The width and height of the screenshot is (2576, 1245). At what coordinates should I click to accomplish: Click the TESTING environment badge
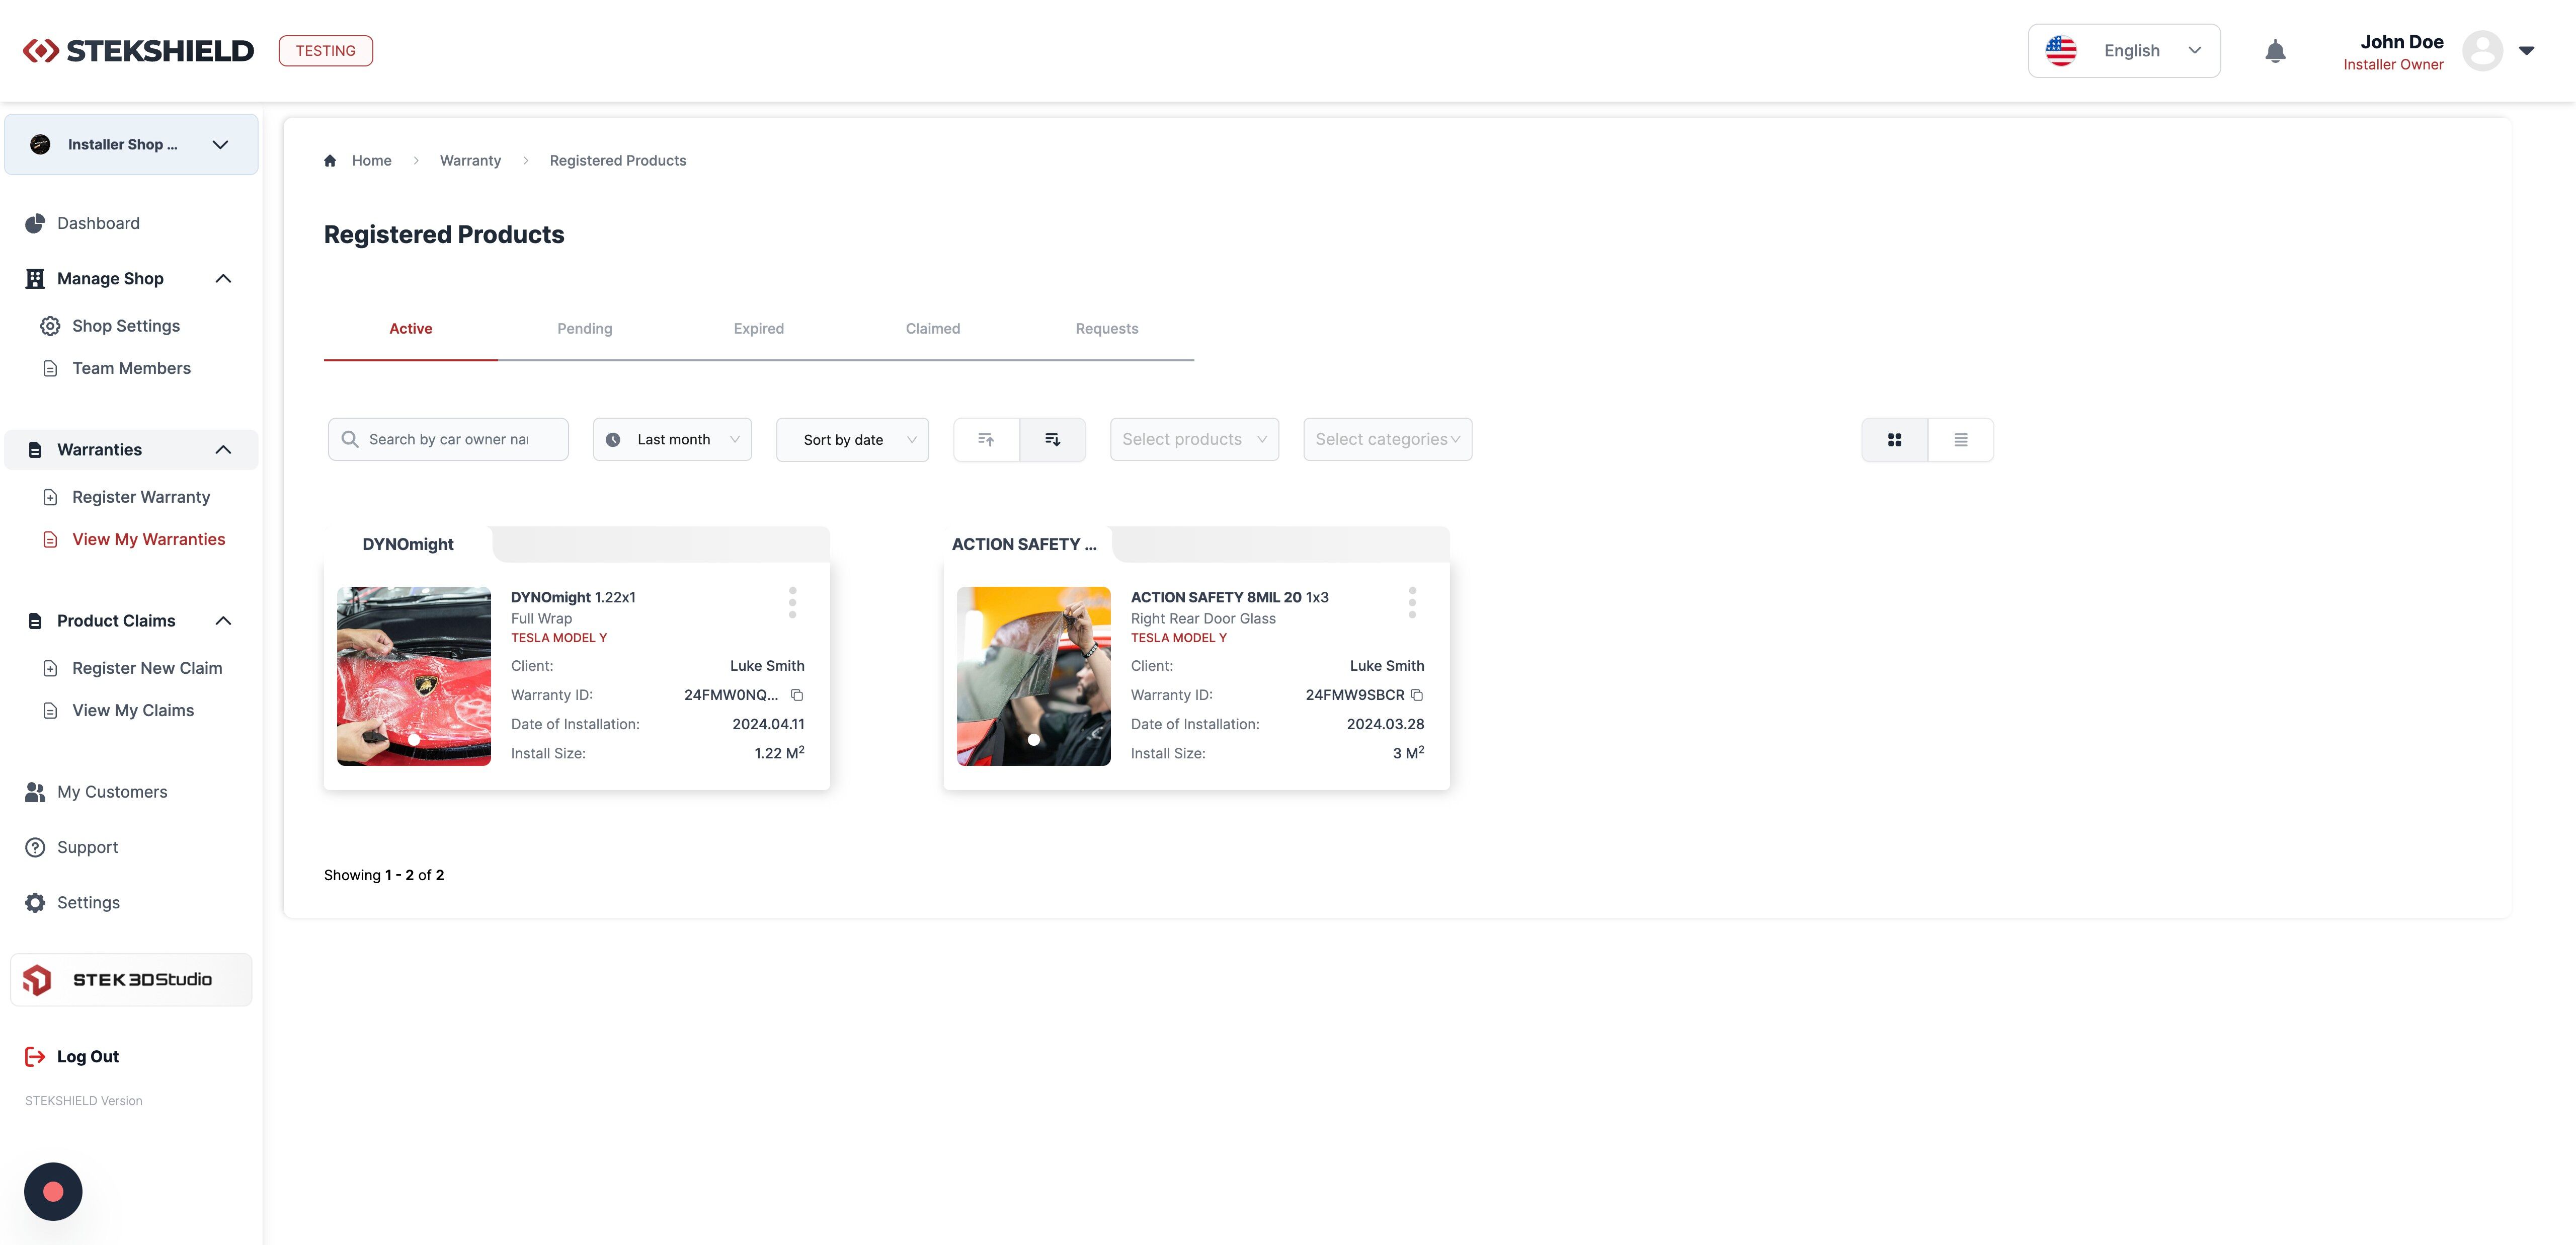325,51
